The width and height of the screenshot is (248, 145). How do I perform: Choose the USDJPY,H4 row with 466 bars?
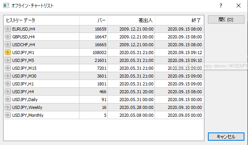(x=104, y=92)
